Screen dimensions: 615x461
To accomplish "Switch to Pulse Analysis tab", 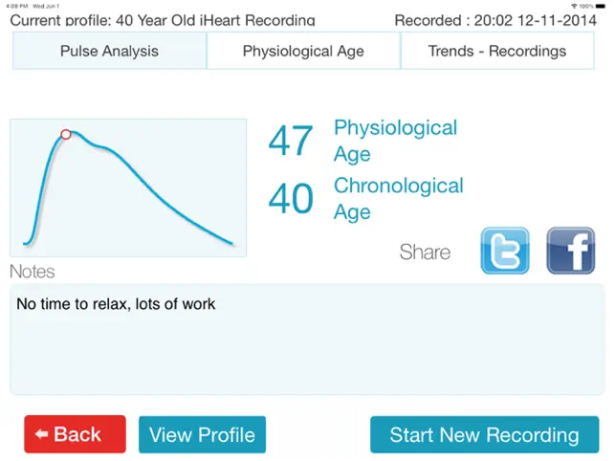I will tap(109, 51).
